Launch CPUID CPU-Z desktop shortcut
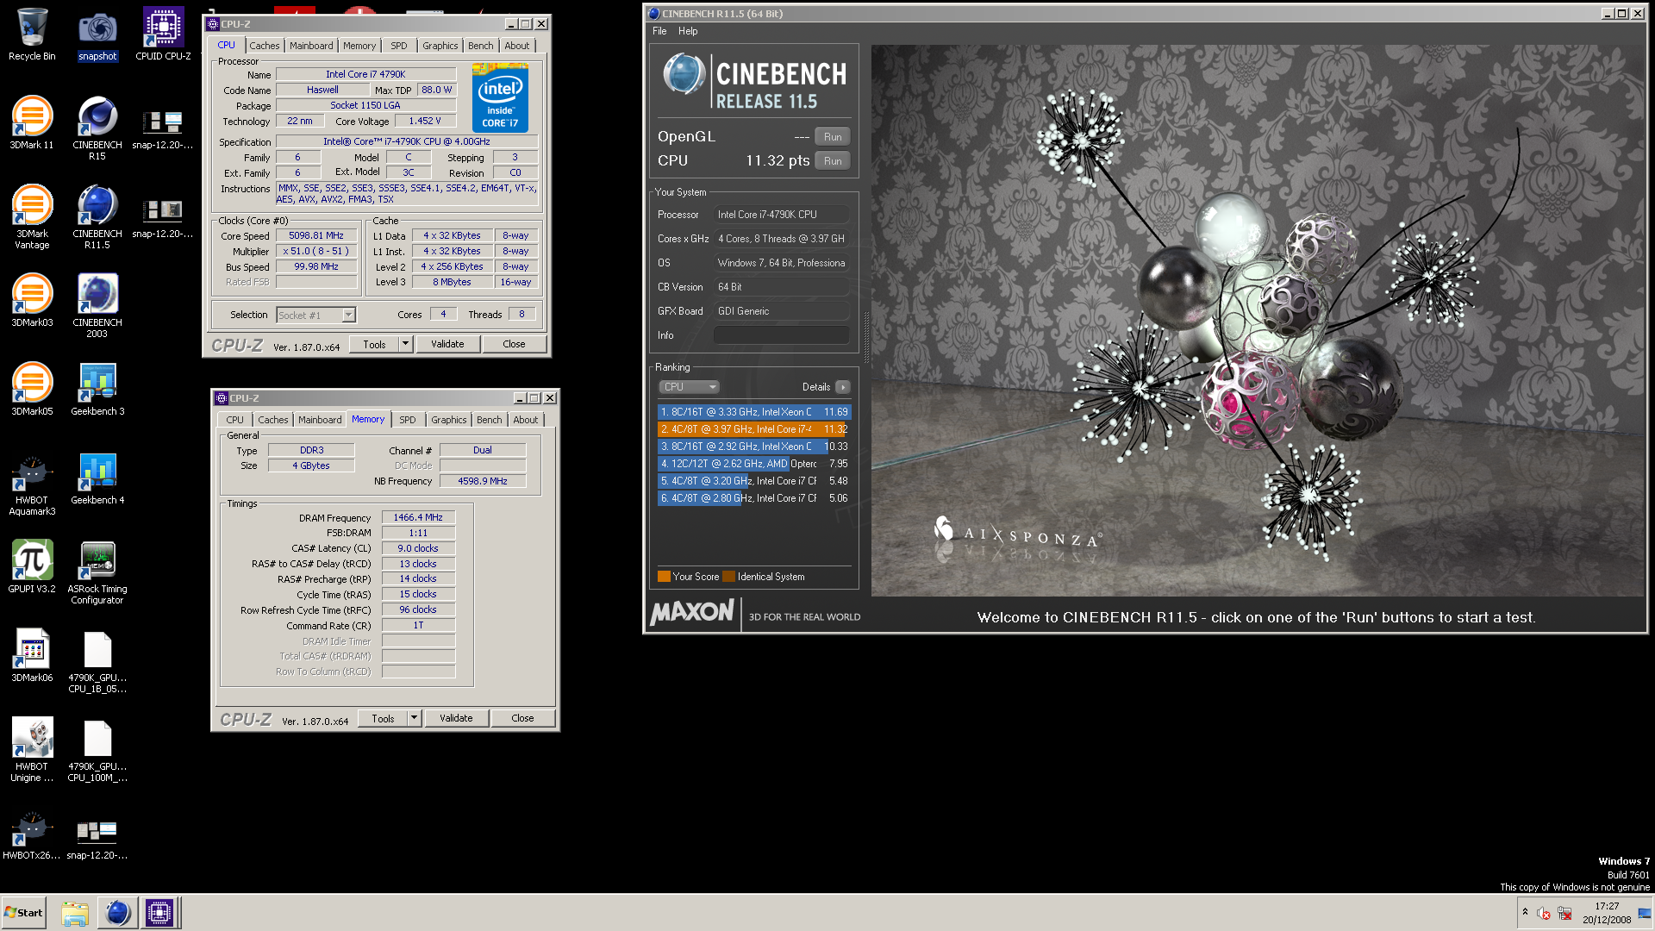This screenshot has width=1655, height=931. (163, 34)
